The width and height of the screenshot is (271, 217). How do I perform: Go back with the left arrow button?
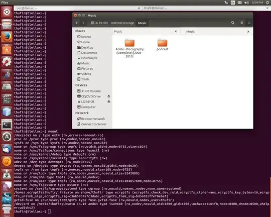point(77,23)
